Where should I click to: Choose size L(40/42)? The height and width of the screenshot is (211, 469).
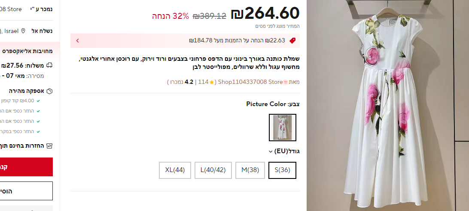coord(213,170)
